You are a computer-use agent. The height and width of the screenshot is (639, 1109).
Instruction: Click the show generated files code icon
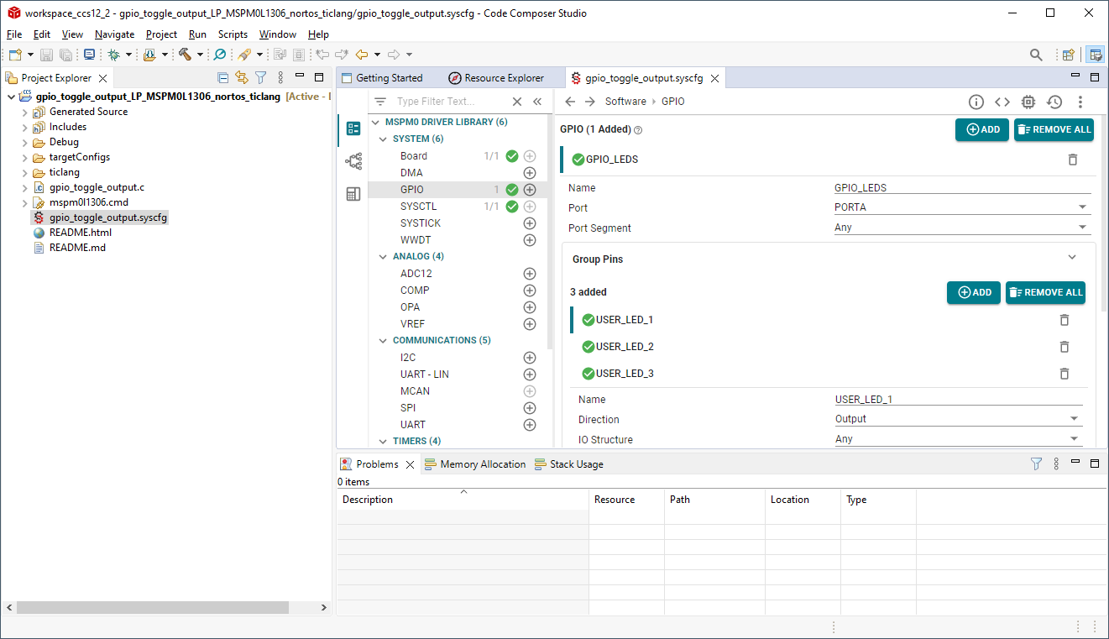(x=1002, y=102)
